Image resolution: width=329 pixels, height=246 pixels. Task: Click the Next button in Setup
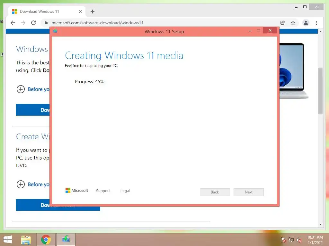(x=249, y=192)
